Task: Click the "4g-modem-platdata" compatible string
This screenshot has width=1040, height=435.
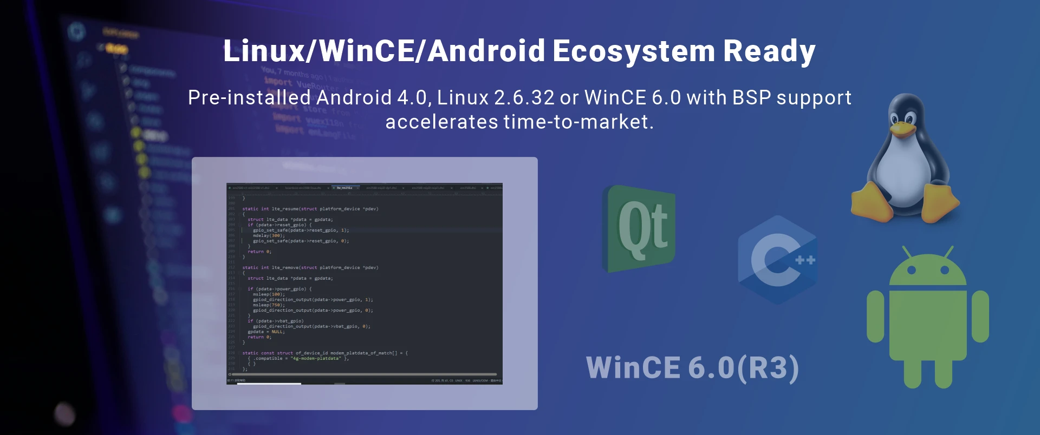Action: point(316,358)
